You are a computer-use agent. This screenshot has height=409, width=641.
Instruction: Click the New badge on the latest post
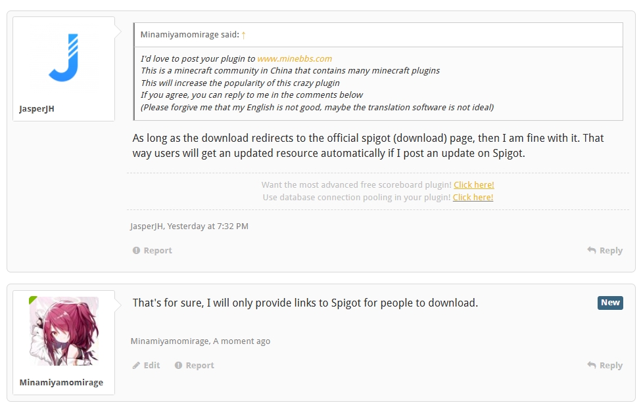(x=610, y=303)
